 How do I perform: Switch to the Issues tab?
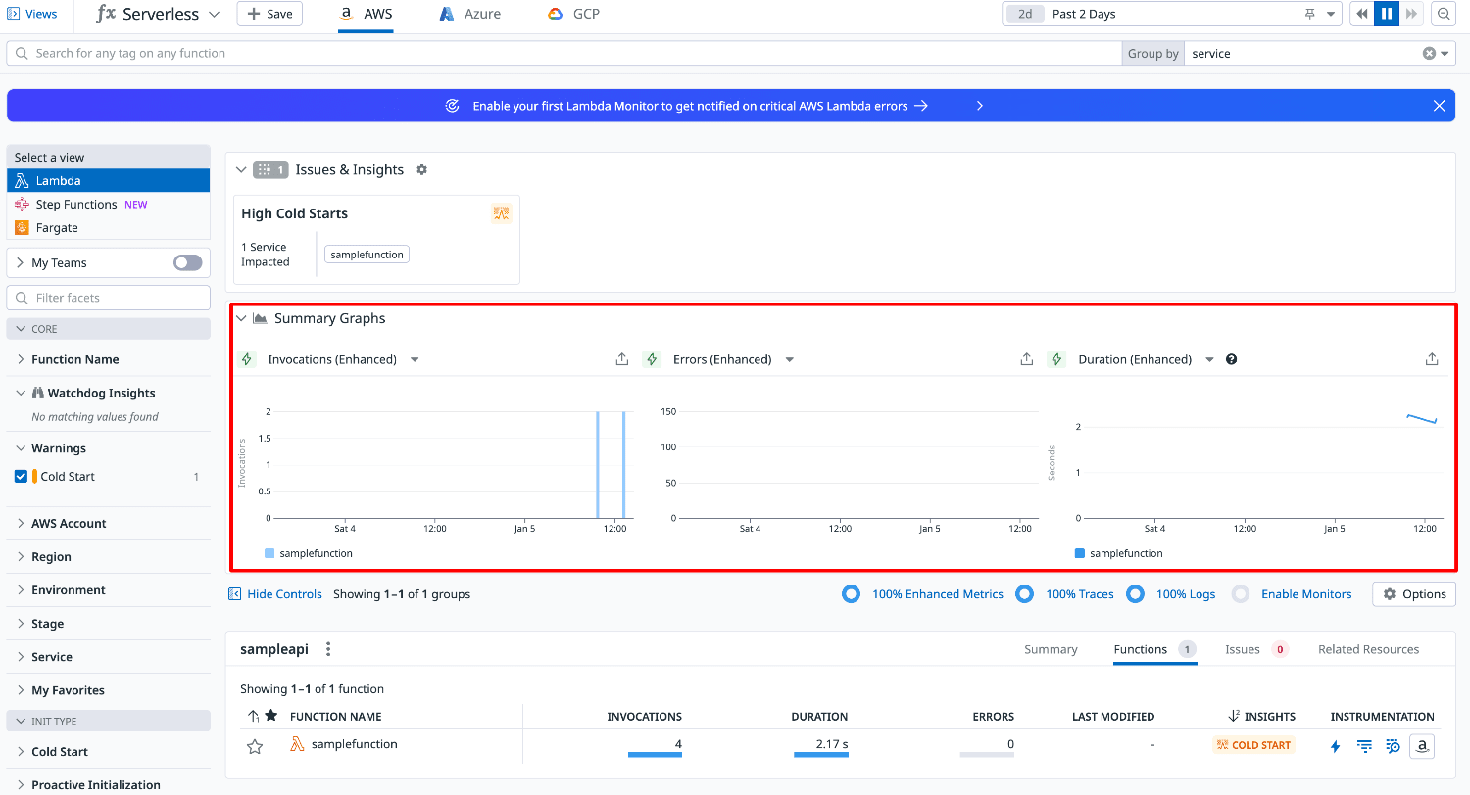(x=1255, y=649)
